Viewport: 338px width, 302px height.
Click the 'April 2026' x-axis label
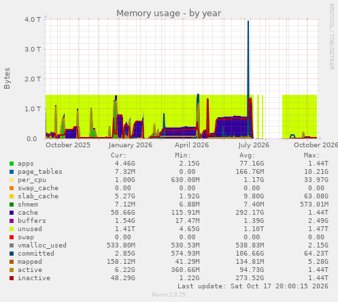192,145
